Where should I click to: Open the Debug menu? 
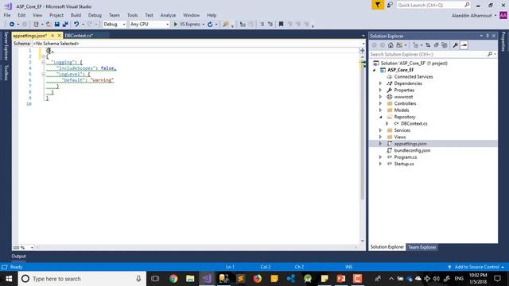pyautogui.click(x=95, y=15)
